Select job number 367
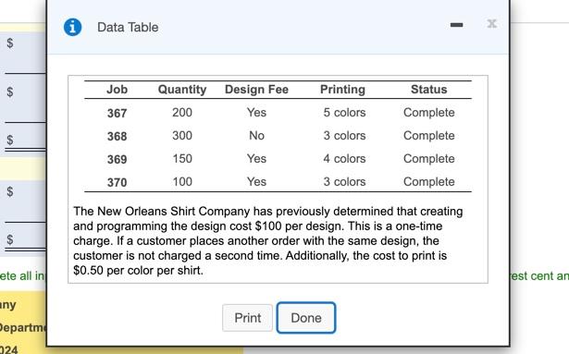This screenshot has width=569, height=354. click(117, 113)
